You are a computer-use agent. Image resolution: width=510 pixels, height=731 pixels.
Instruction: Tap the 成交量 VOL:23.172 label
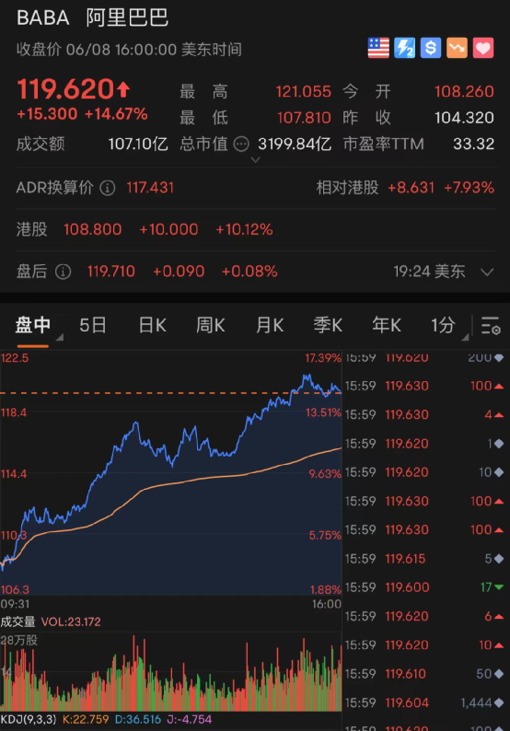tap(51, 621)
